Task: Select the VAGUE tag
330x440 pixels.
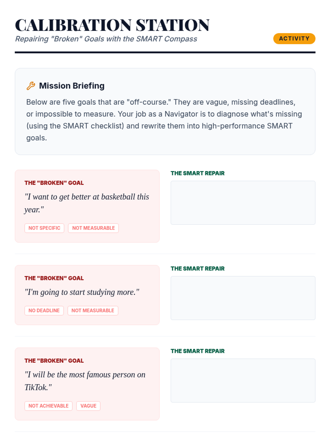Action: (88, 406)
